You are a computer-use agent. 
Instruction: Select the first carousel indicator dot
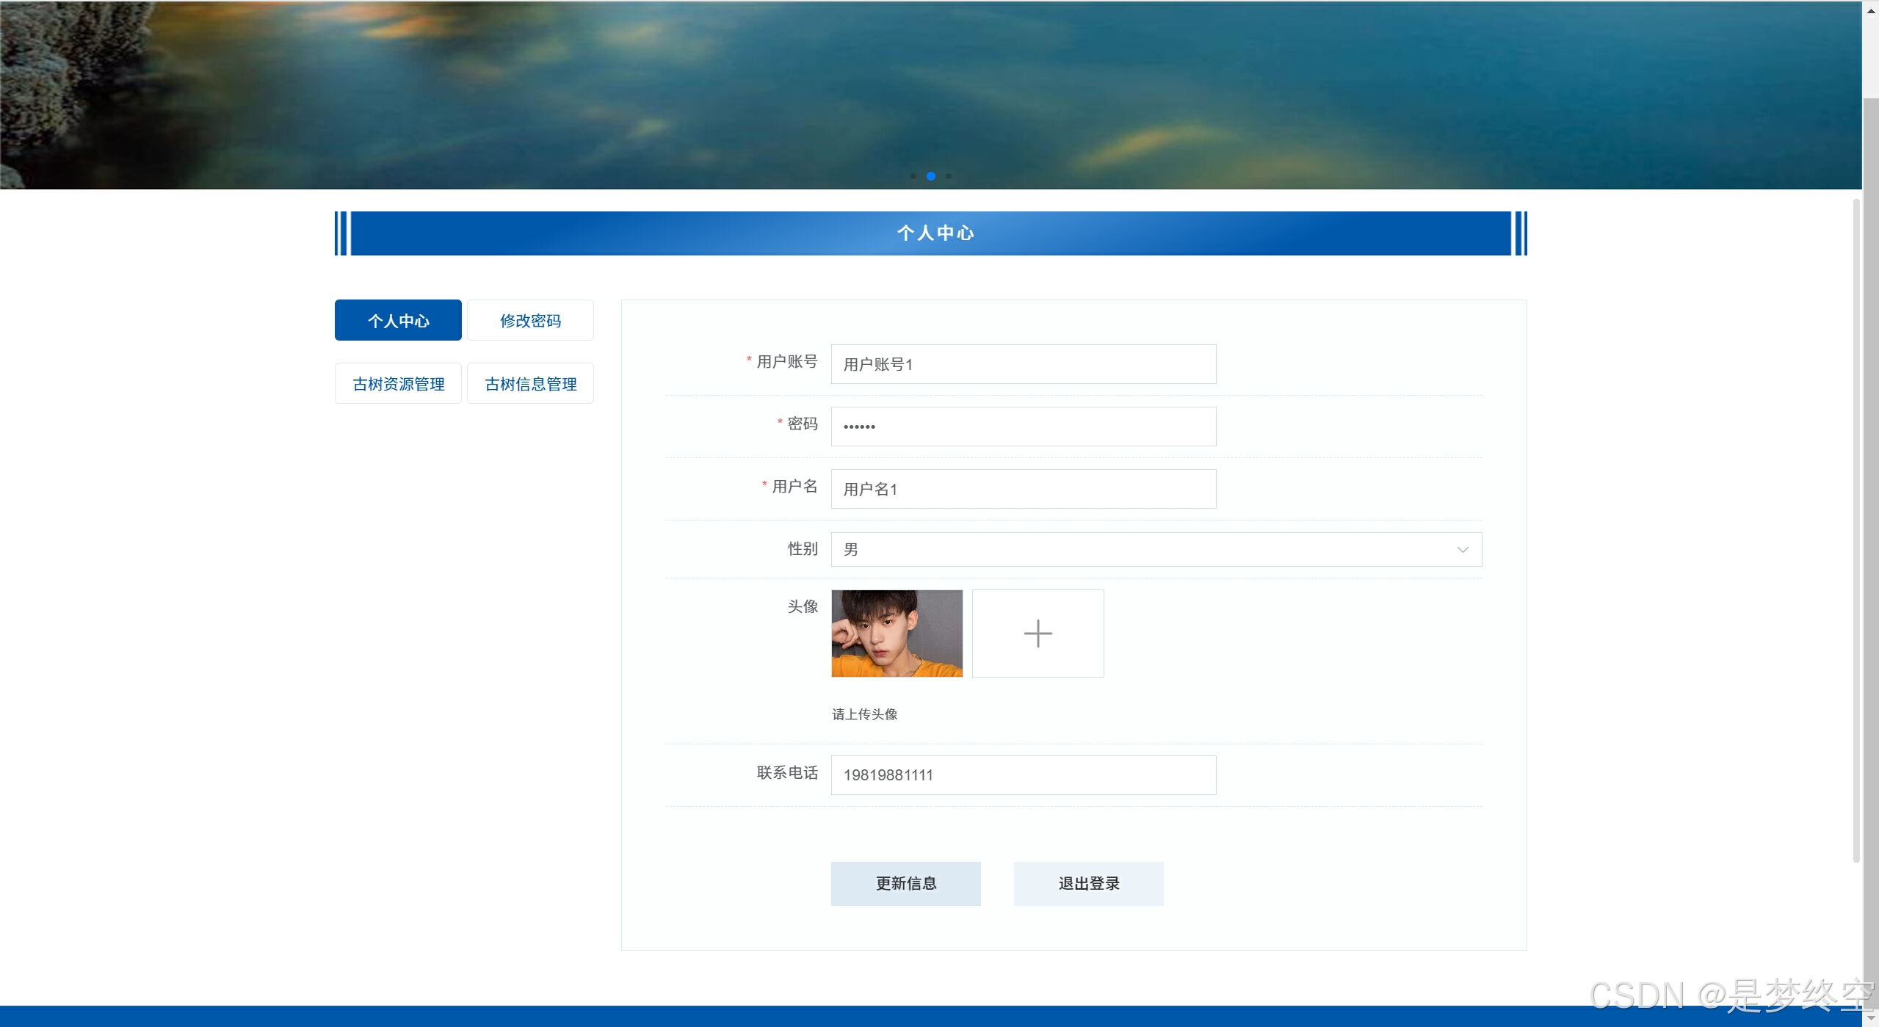coord(913,176)
